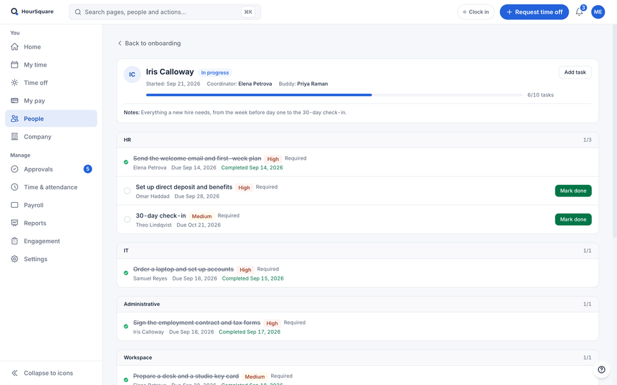Viewport: 617px width, 385px height.
Task: Check the 30-day check-in task circle
Action: coord(127,219)
